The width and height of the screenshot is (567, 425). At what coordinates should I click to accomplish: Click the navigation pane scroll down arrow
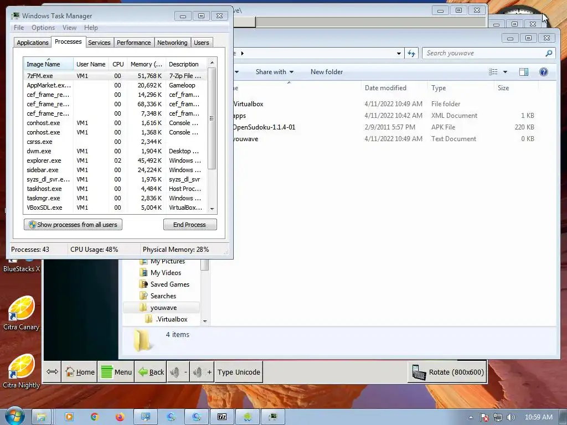[205, 321]
